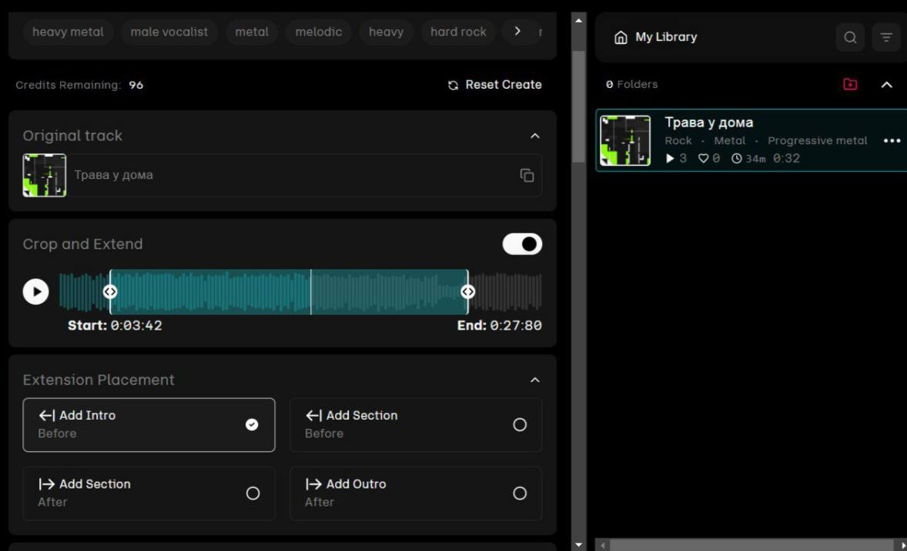Click the End time value 0:27:80
Image resolution: width=907 pixels, height=551 pixels.
pyautogui.click(x=516, y=326)
